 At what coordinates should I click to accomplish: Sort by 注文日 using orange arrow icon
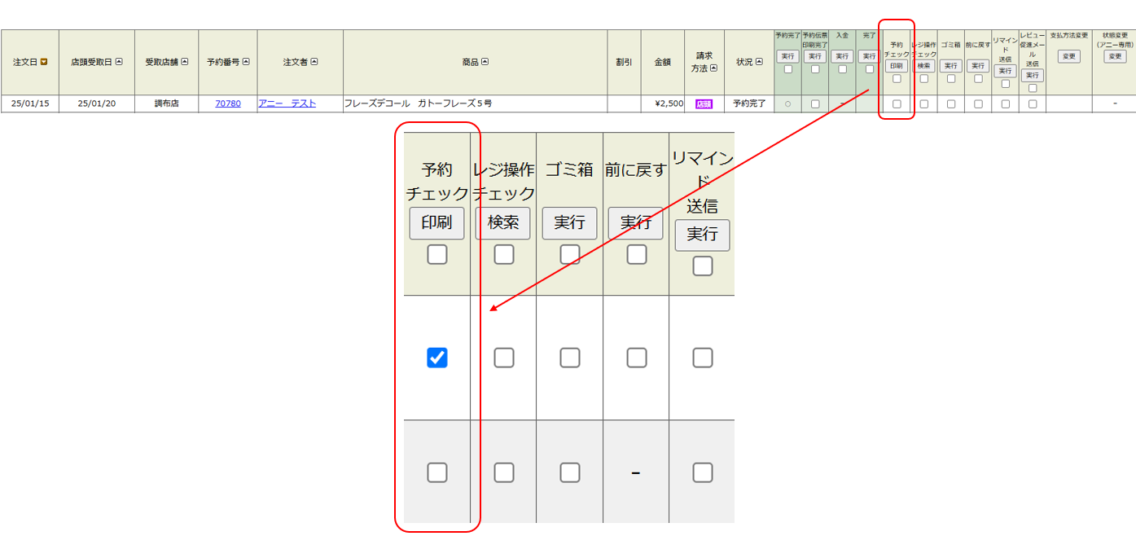[44, 62]
